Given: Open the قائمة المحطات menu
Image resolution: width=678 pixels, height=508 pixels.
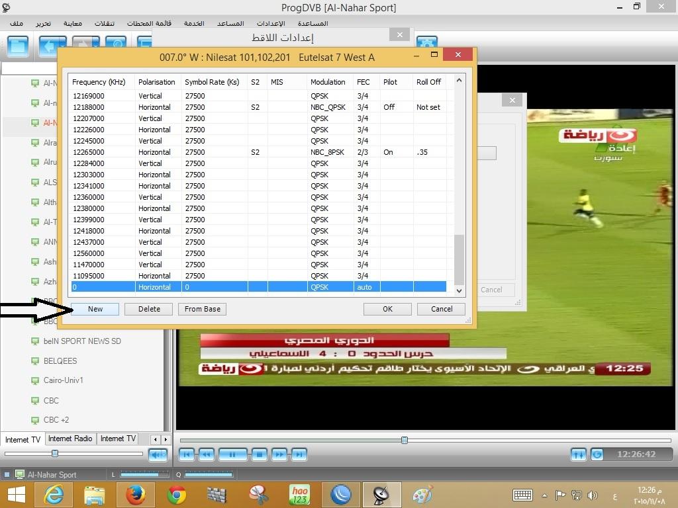Looking at the screenshot, I should 149,23.
